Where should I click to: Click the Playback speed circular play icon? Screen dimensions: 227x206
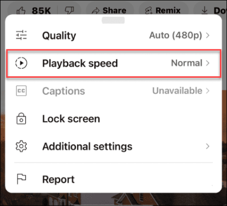click(21, 63)
